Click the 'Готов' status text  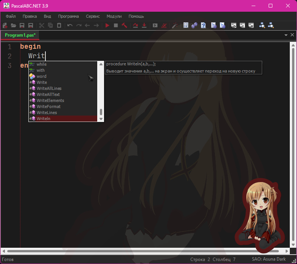(x=8, y=259)
